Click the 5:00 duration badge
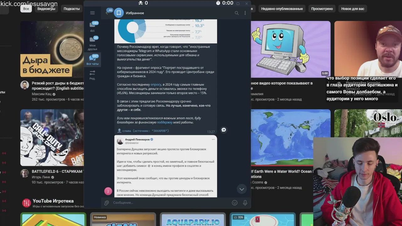 point(325,73)
